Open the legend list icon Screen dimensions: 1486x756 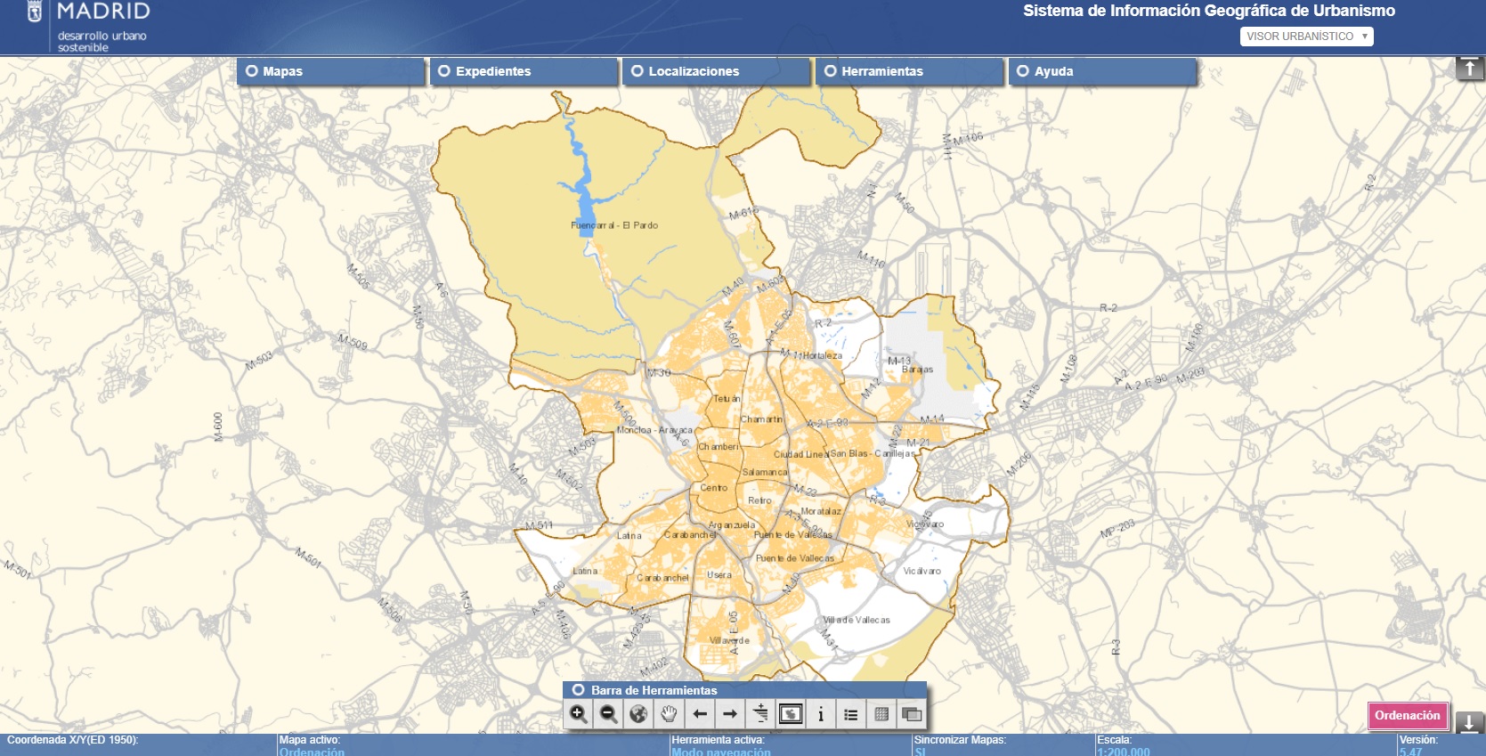point(851,714)
